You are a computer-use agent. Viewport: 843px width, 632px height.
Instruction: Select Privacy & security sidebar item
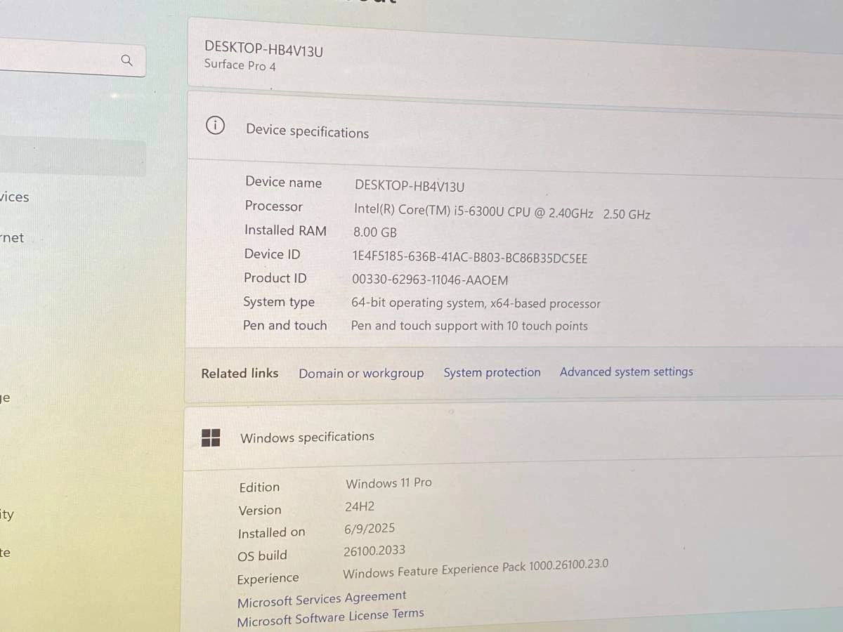[7, 515]
